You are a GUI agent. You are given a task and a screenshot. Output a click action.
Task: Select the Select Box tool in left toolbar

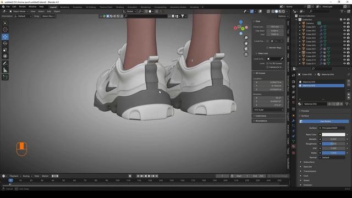(x=5, y=23)
